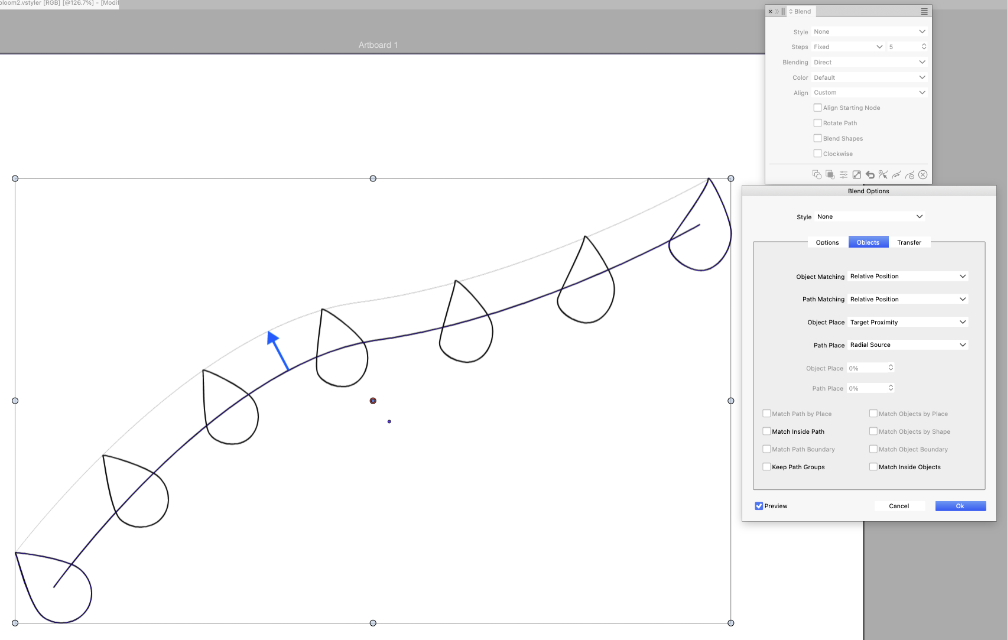Click the outlined overlapping shapes icon
This screenshot has height=640, width=1007.
pyautogui.click(x=817, y=175)
